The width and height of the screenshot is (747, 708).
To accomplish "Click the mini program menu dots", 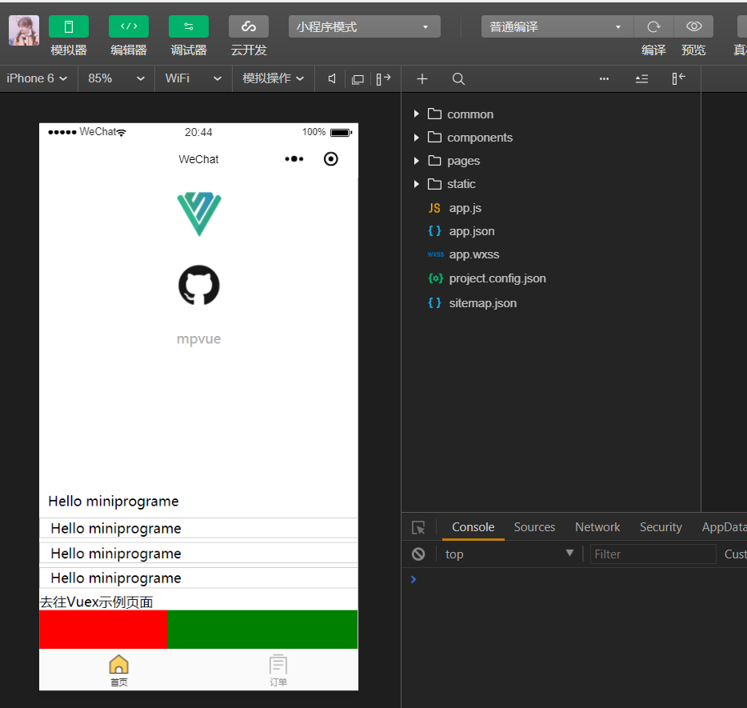I will point(294,159).
